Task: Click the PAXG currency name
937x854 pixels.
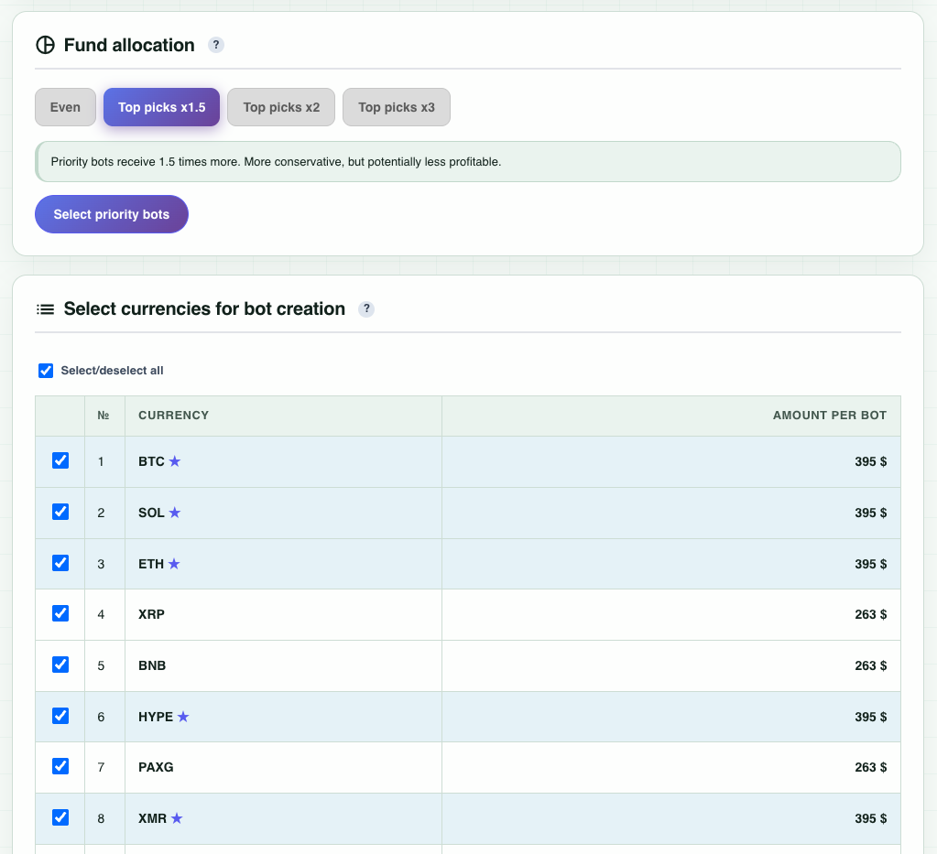Action: 156,767
